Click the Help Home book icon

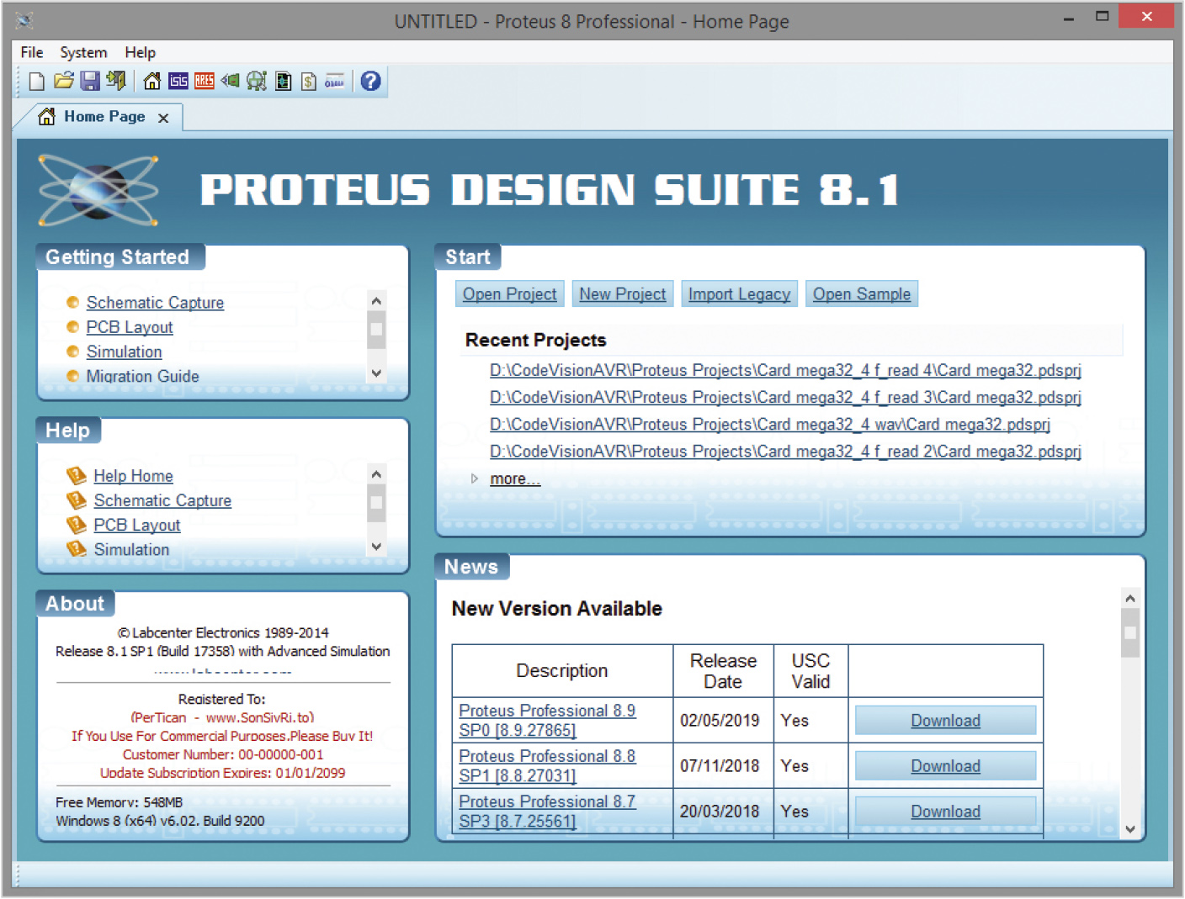(x=77, y=476)
